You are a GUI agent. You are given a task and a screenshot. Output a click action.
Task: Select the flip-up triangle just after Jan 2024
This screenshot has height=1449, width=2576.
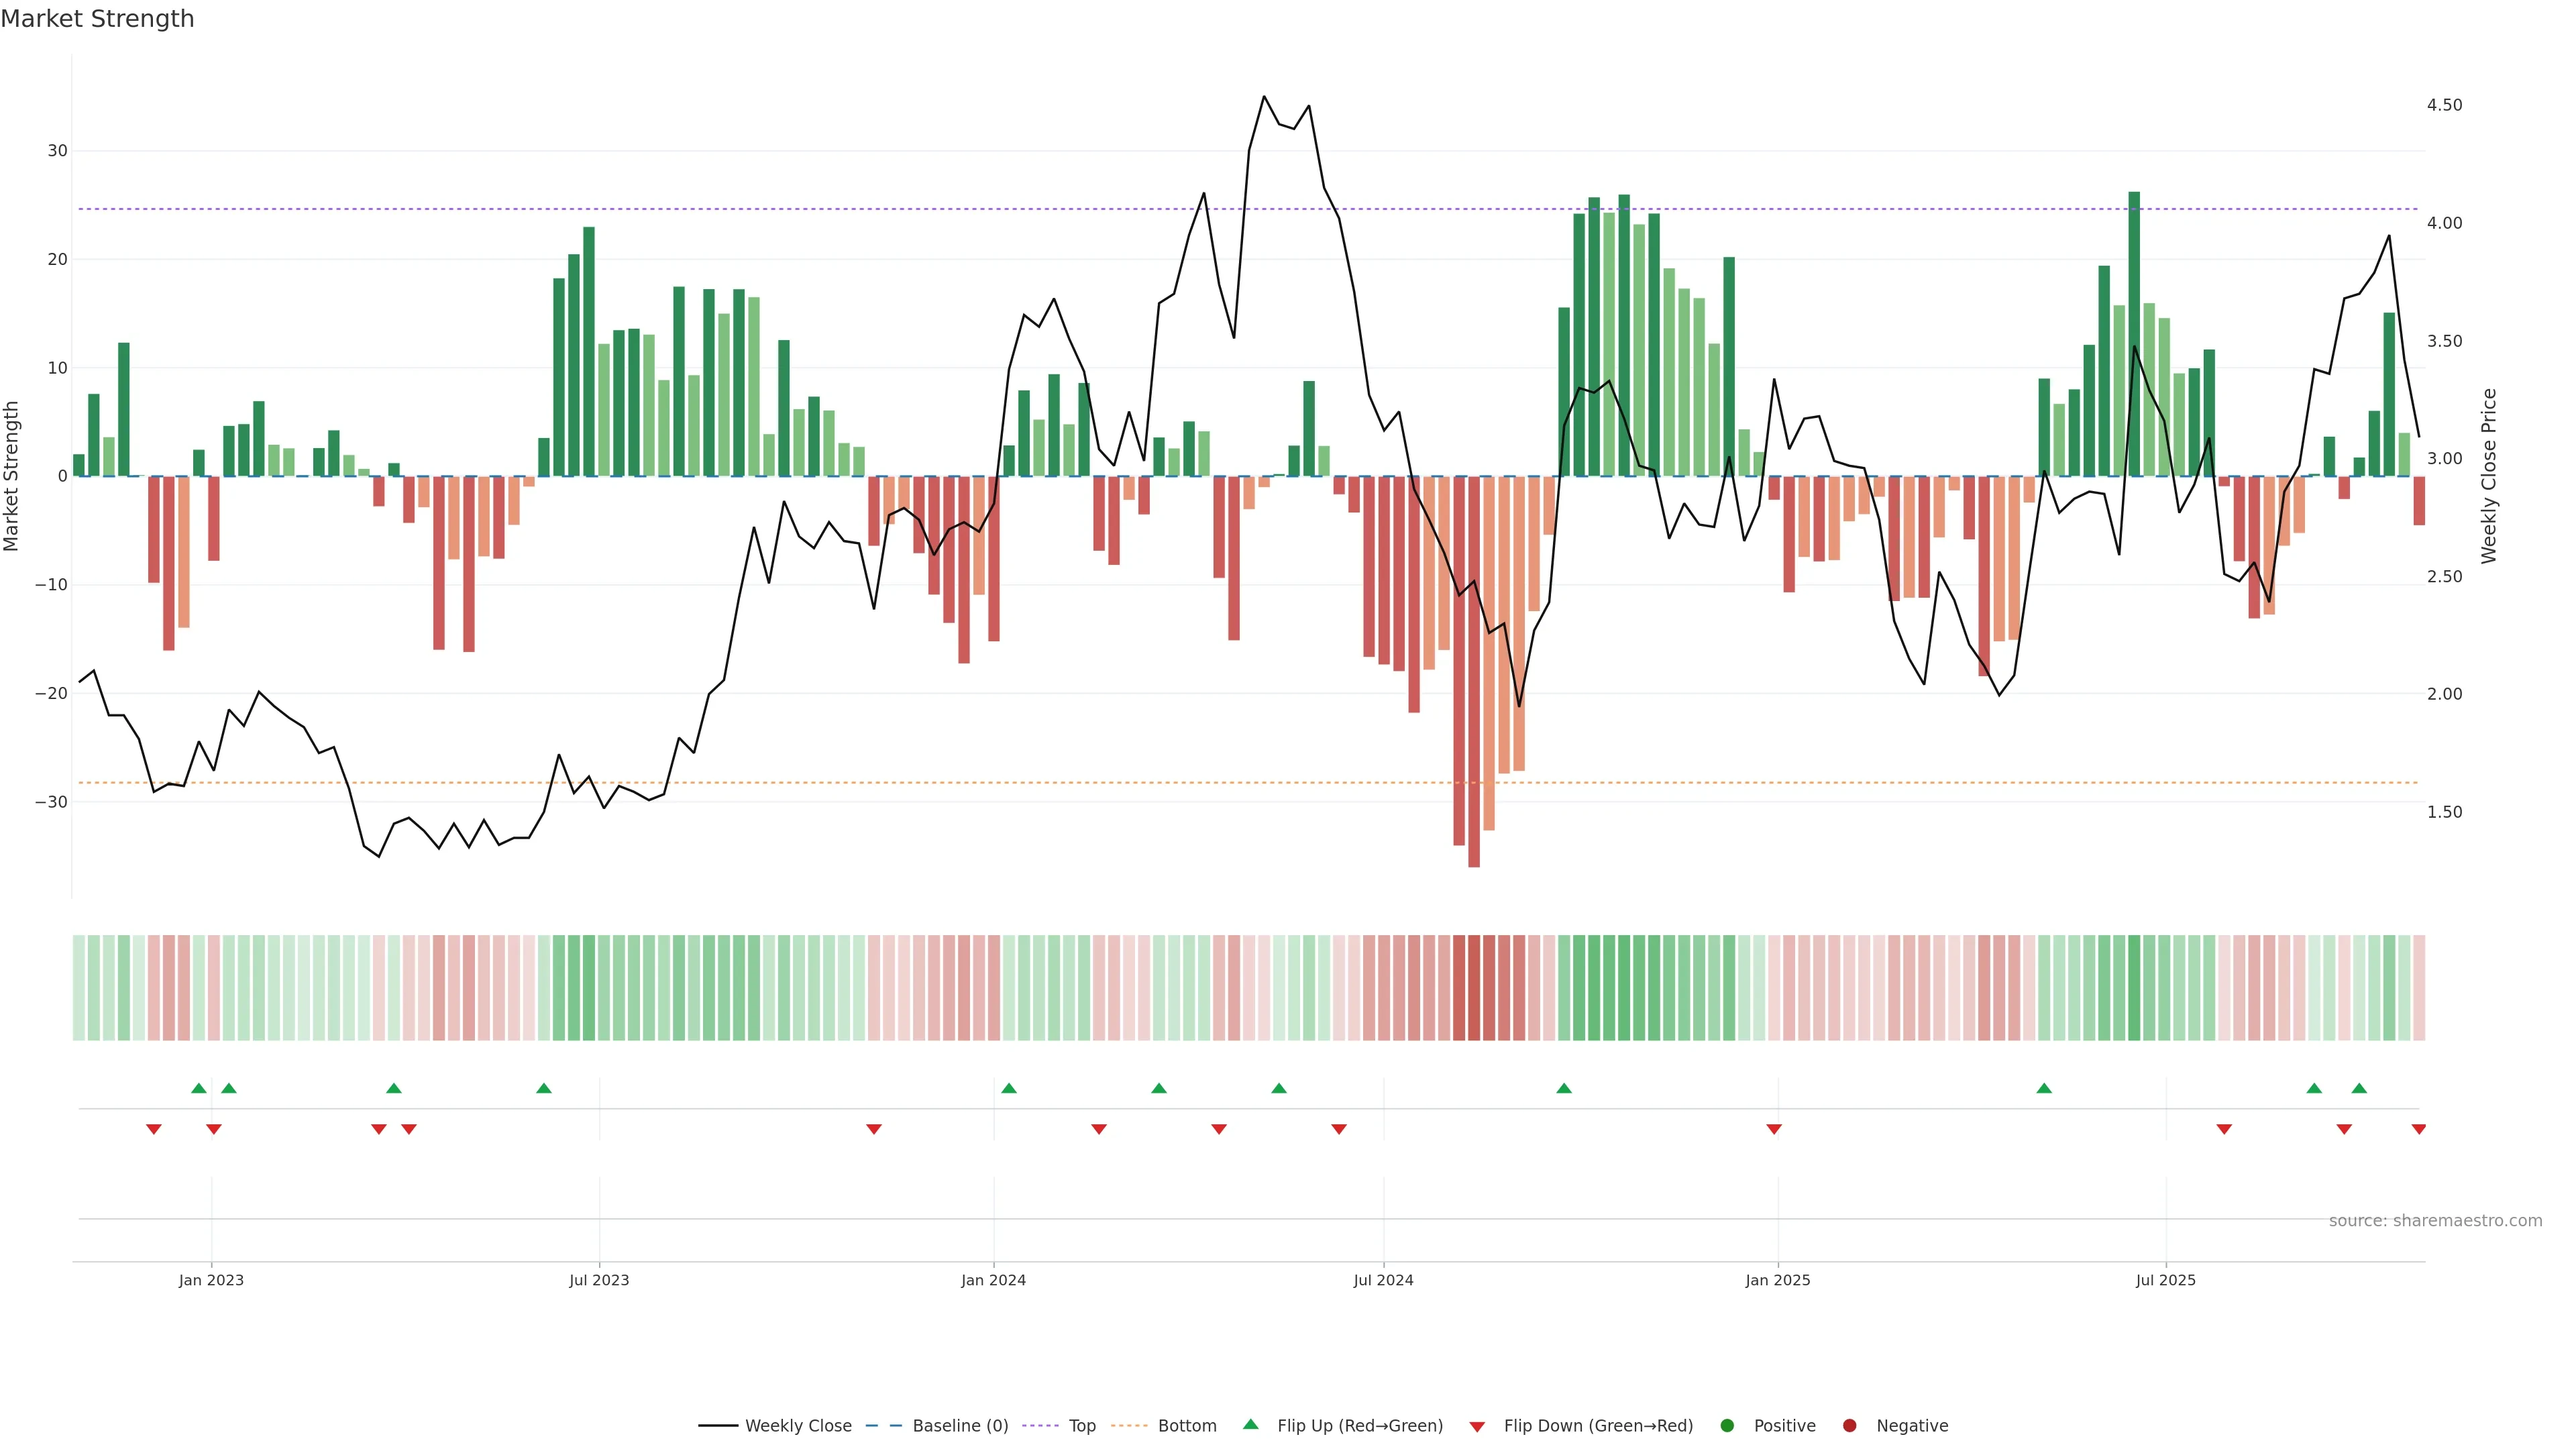pyautogui.click(x=1009, y=1088)
